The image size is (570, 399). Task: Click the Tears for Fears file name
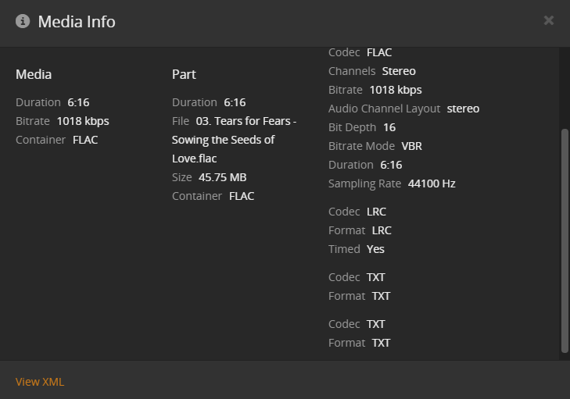[x=235, y=140]
